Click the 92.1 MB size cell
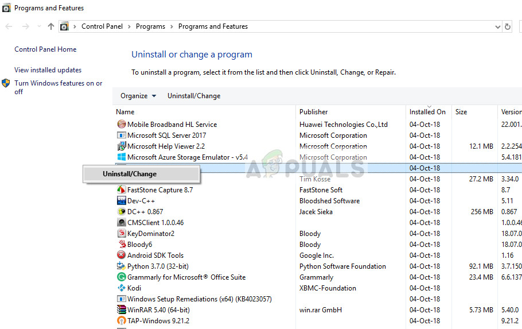The height and width of the screenshot is (329, 522). click(481, 266)
